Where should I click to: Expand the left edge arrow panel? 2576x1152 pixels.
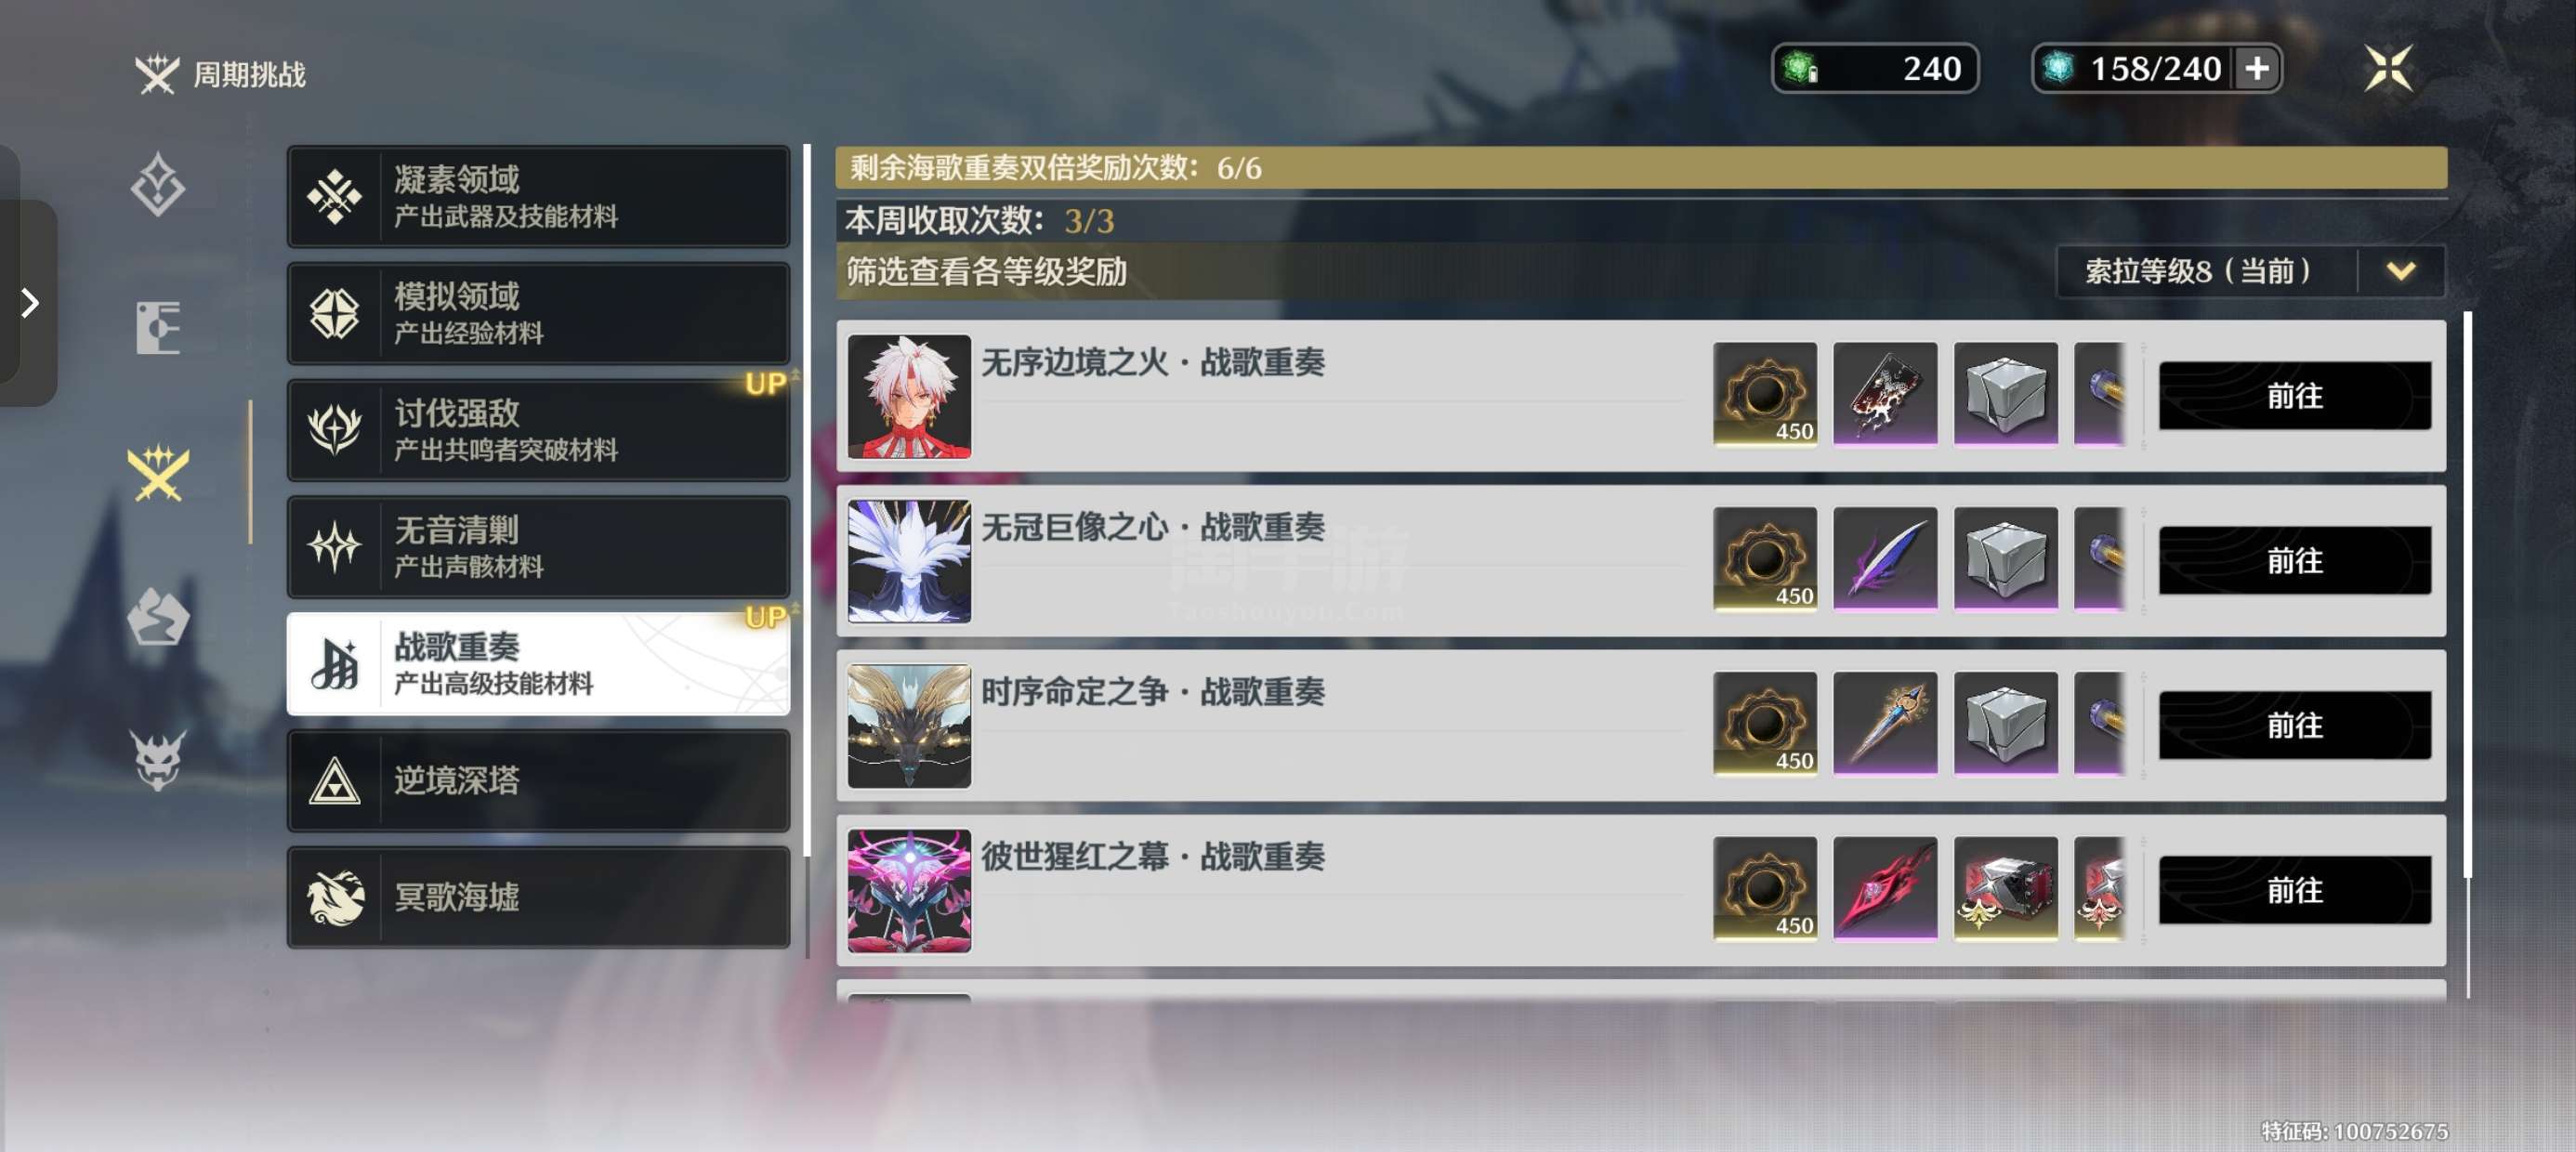(29, 303)
